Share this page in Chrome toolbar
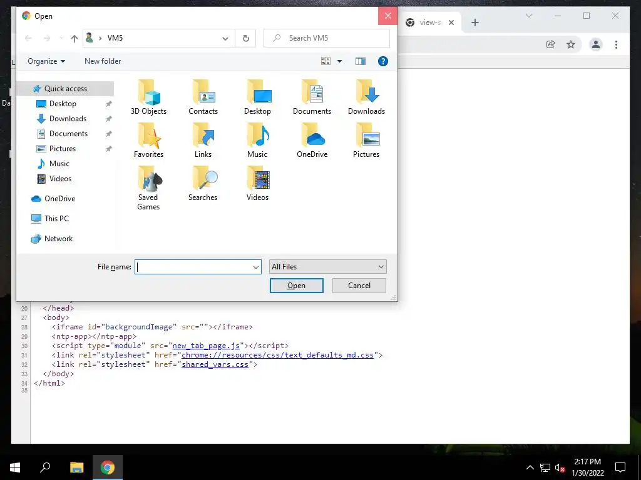This screenshot has height=480, width=641. tap(551, 44)
